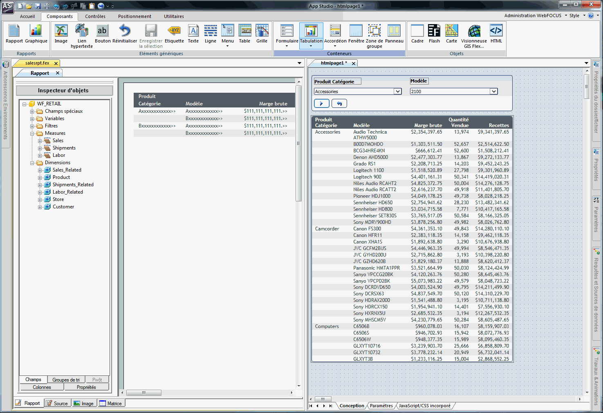Click the Groupes de tri button
This screenshot has height=413, width=603.
click(x=66, y=380)
